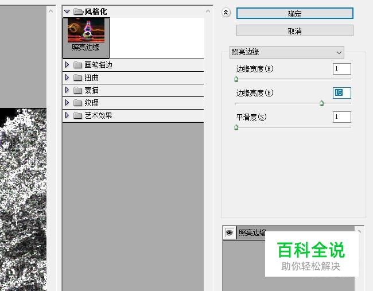Click the 艺术效果 category label

coord(98,115)
